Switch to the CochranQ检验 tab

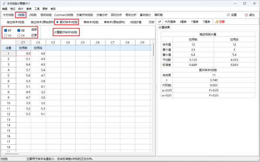pyautogui.click(x=64, y=15)
